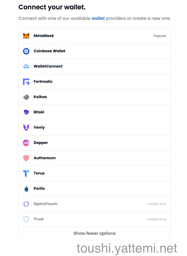Click the Torus blue T icon
Viewport: 187px width, 256px height.
pyautogui.click(x=26, y=173)
